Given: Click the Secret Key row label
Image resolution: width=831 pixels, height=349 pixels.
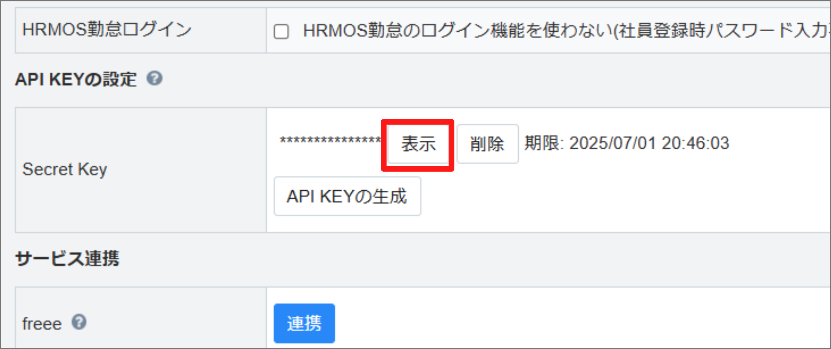Looking at the screenshot, I should click(64, 169).
